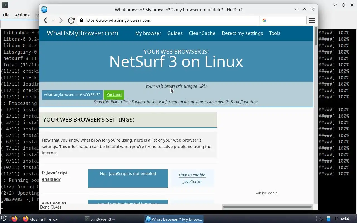The height and width of the screenshot is (223, 357).
Task: Click Firefox quick-launch icon in taskbar
Action: [15, 219]
